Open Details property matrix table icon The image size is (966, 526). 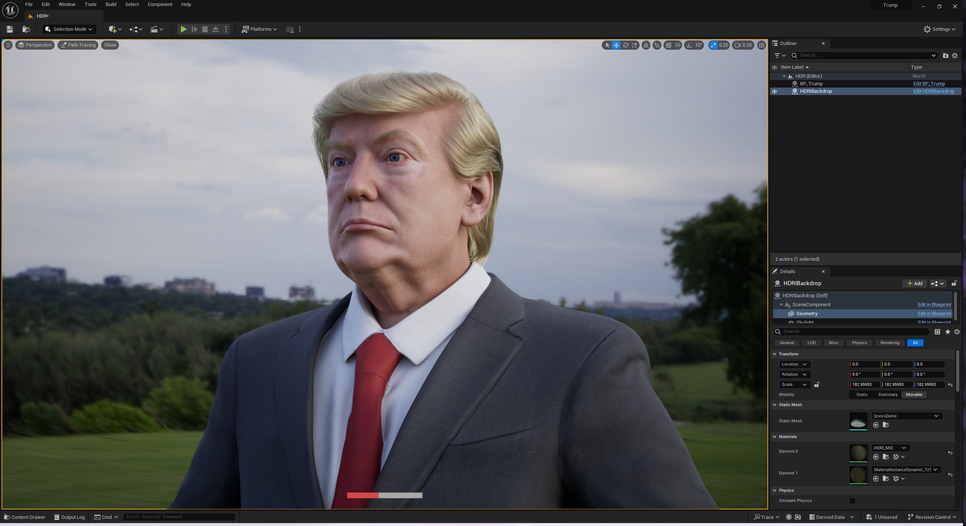click(937, 332)
